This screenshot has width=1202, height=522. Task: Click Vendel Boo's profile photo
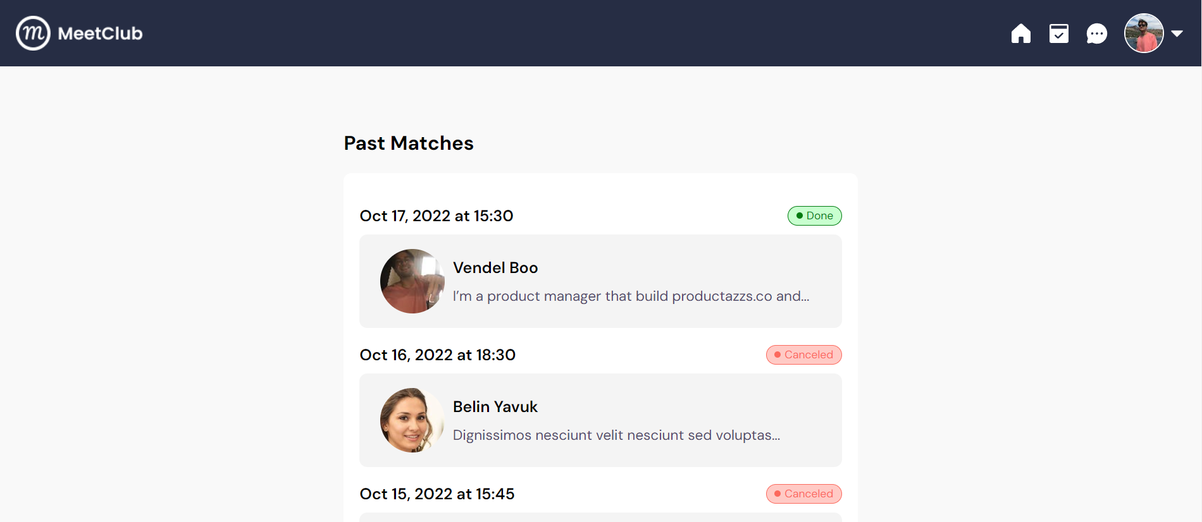click(x=412, y=281)
